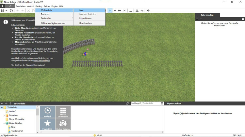Choose Neu in the 3D-Modelle submenu
Viewport: 245px width, 137px height.
(x=90, y=10)
